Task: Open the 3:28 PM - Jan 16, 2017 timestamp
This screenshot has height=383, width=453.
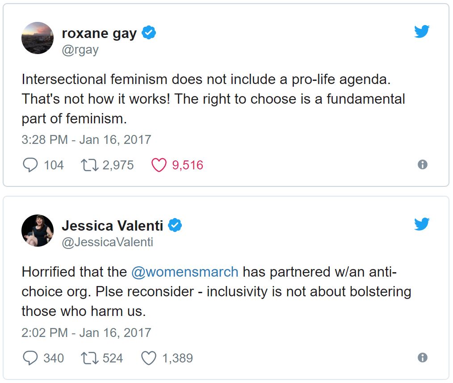Action: [x=86, y=139]
